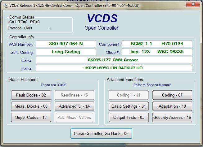Open Adaptation - 10

point(172,106)
